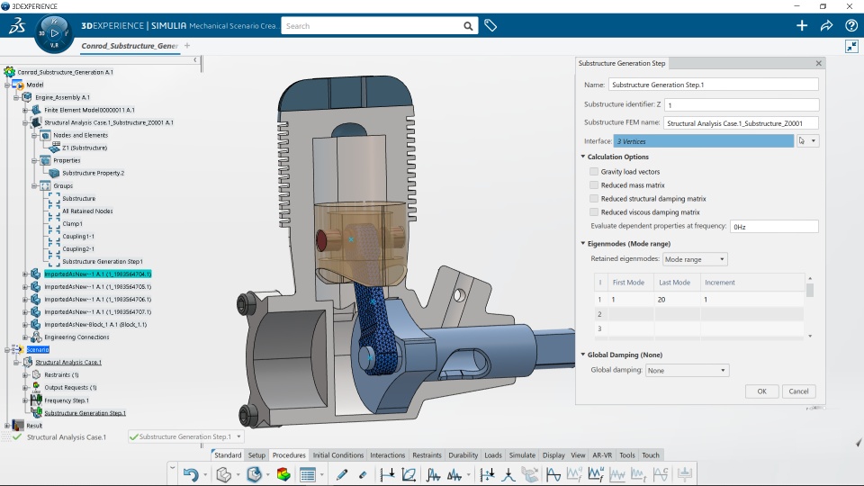This screenshot has width=864, height=486.
Task: Collapse the tree panel arrow
Action: tap(195, 59)
